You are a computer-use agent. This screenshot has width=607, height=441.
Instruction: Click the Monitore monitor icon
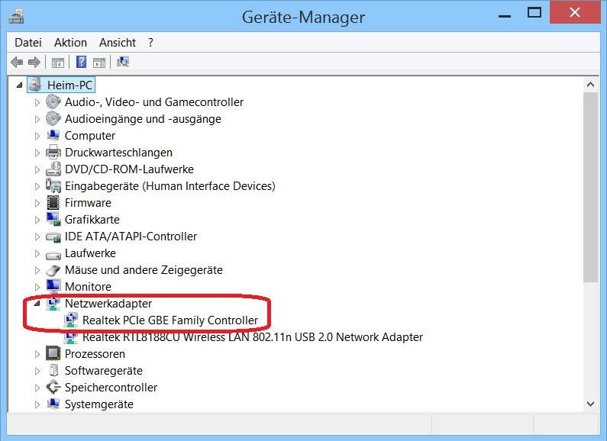click(53, 286)
